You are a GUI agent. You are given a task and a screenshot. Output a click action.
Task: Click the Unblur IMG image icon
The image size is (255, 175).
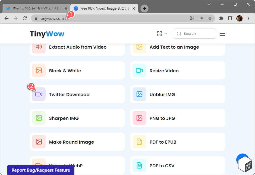[x=139, y=94]
